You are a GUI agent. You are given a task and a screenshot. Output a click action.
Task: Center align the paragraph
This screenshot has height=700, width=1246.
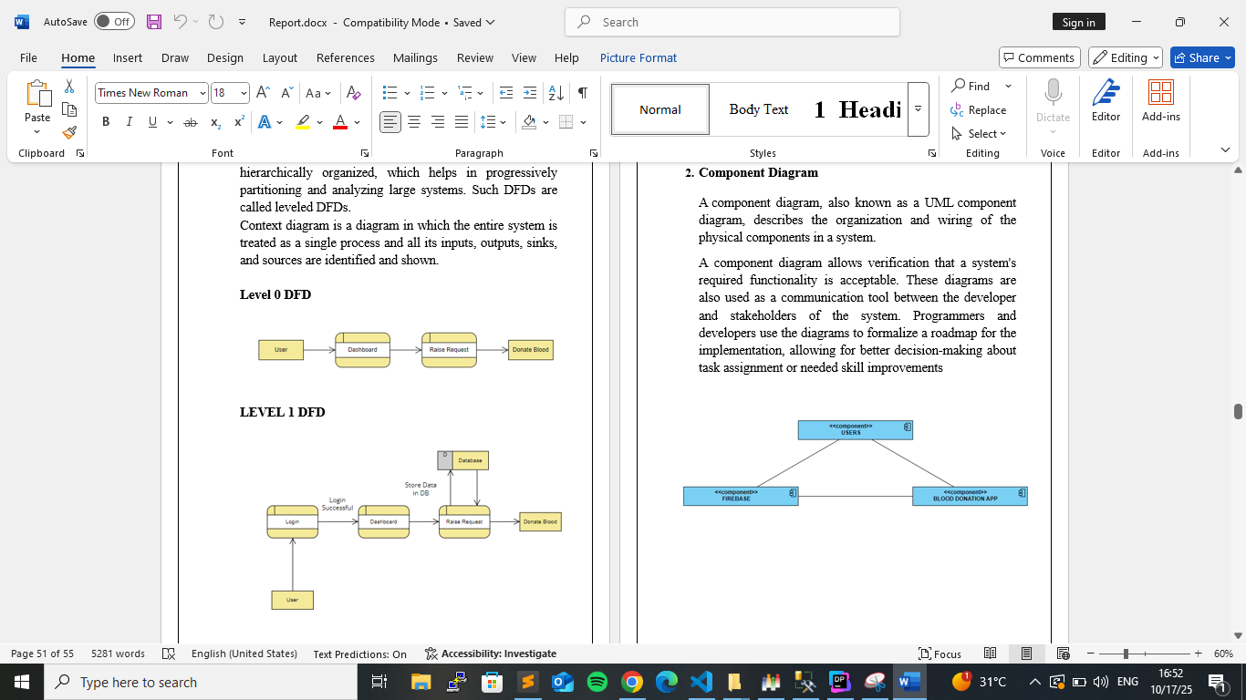414,122
